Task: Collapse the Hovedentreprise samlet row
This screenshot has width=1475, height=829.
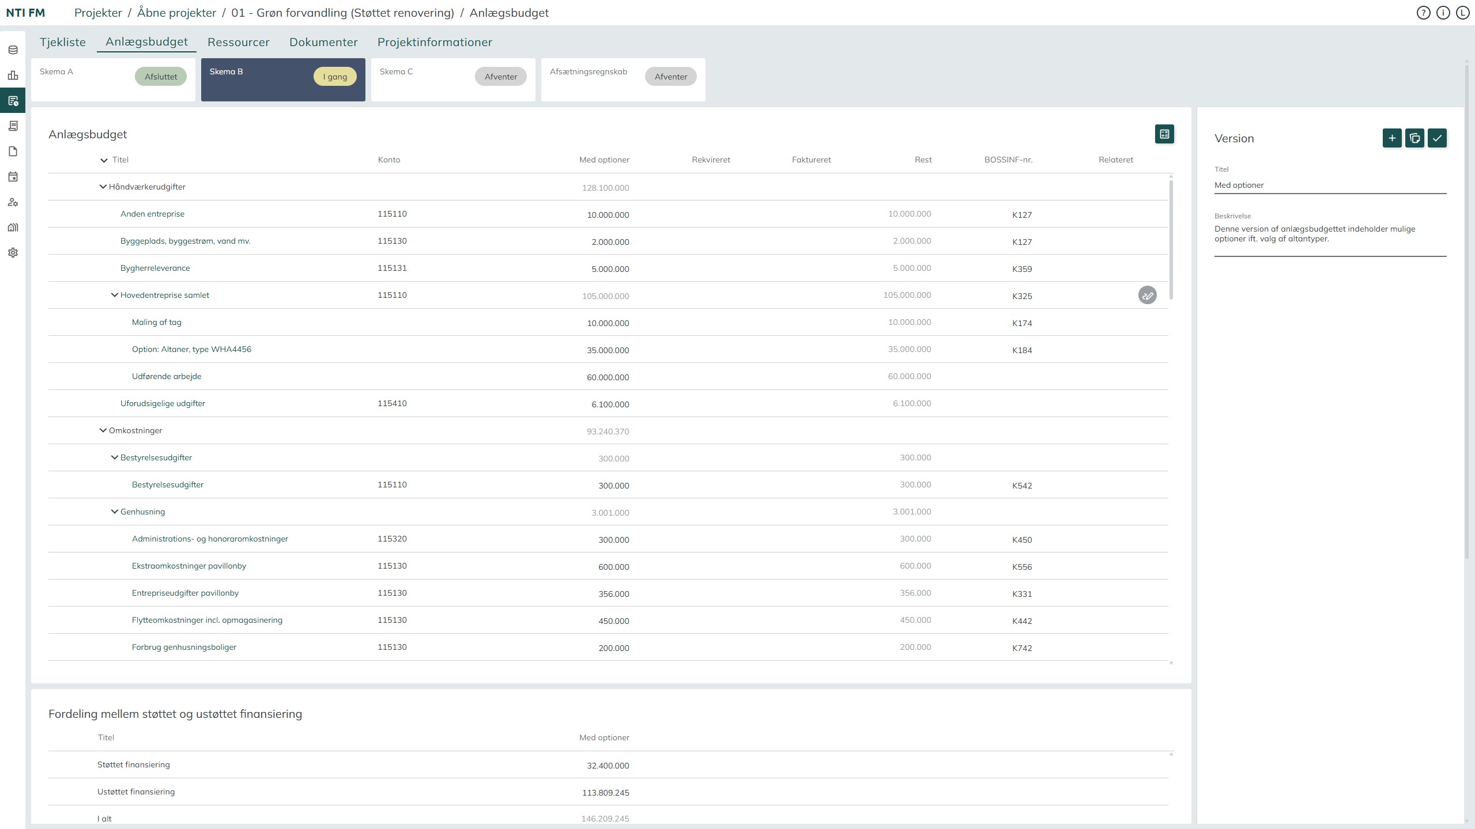Action: point(115,295)
